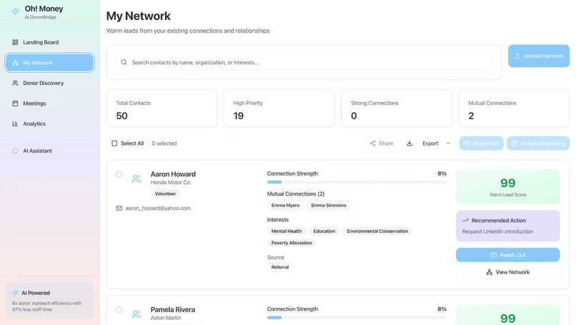Click Pamela Rivera's contact avatar icon
The height and width of the screenshot is (325, 576).
tap(136, 314)
